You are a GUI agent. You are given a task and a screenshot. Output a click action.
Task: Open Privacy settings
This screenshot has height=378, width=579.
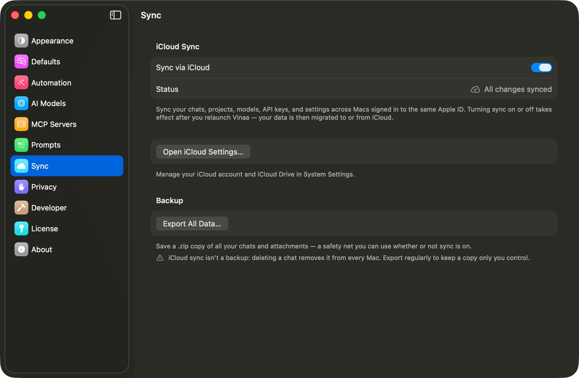(67, 187)
